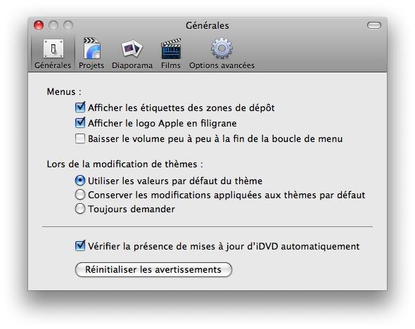Click the grayed-out minimize window button
Image resolution: width=415 pixels, height=329 pixels.
53,25
